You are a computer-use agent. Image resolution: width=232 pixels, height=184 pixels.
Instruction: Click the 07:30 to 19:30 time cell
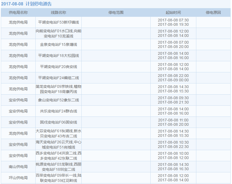pyautogui.click(x=173, y=22)
